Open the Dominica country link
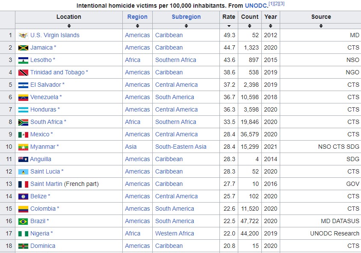 click(x=43, y=246)
